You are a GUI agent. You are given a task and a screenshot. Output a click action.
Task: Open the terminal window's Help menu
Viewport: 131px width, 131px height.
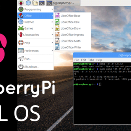99,60
